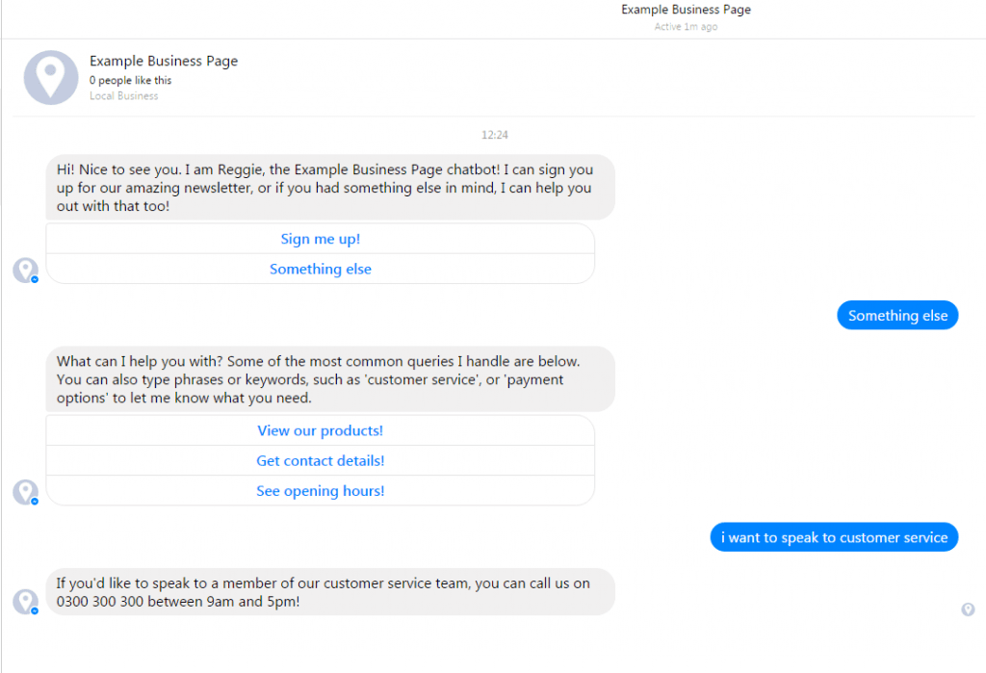Screen dimensions: 986x673
Task: Select the sent customer service request bubble
Action: pos(834,537)
